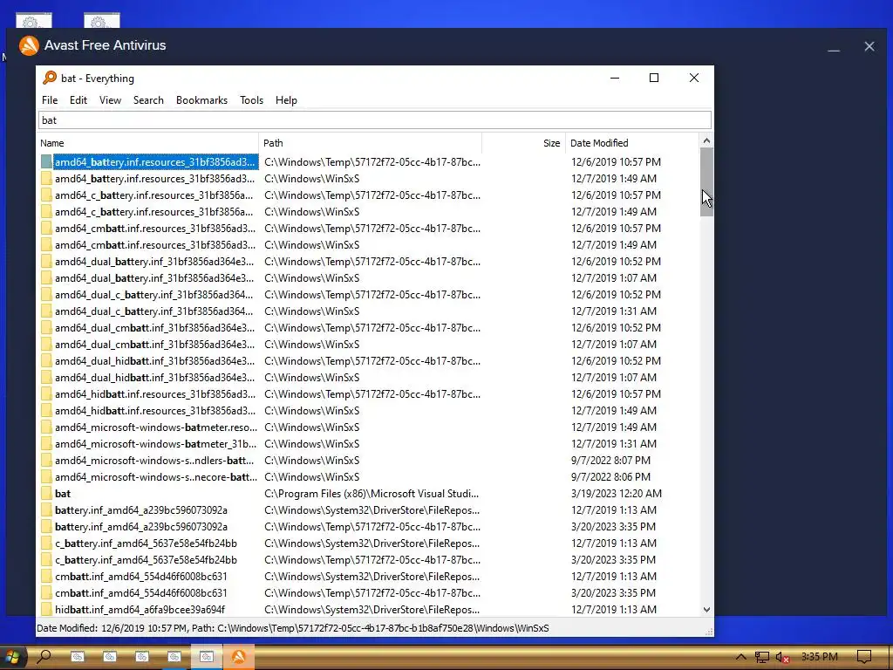This screenshot has width=893, height=670.
Task: Sort results by the Size column header
Action: [x=523, y=143]
